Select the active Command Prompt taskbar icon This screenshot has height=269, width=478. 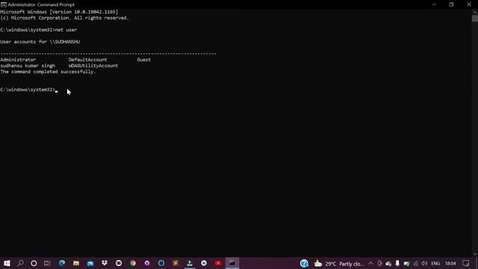click(232, 263)
